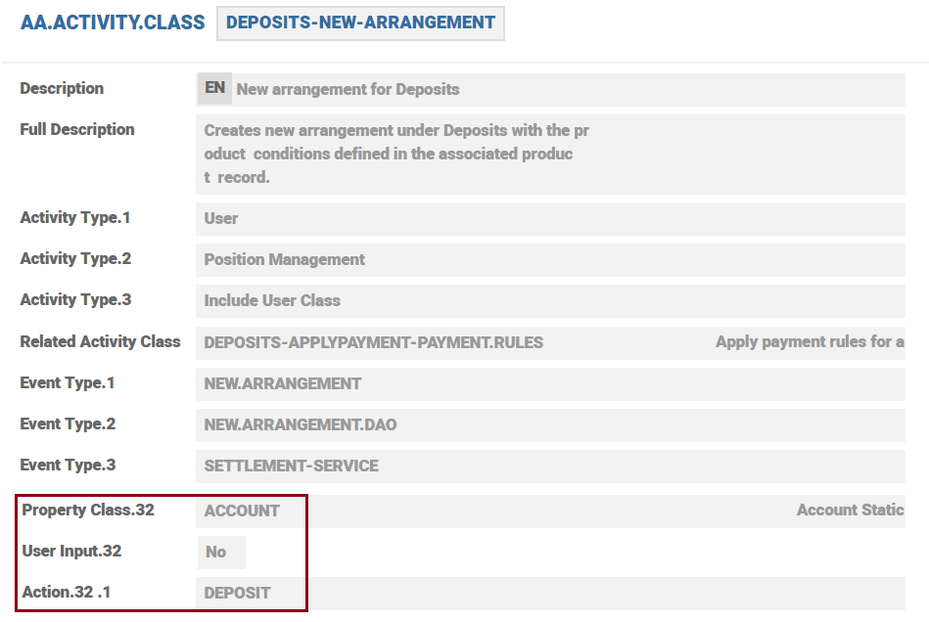Click the Related Activity Class label
The width and height of the screenshot is (929, 622).
tap(100, 341)
